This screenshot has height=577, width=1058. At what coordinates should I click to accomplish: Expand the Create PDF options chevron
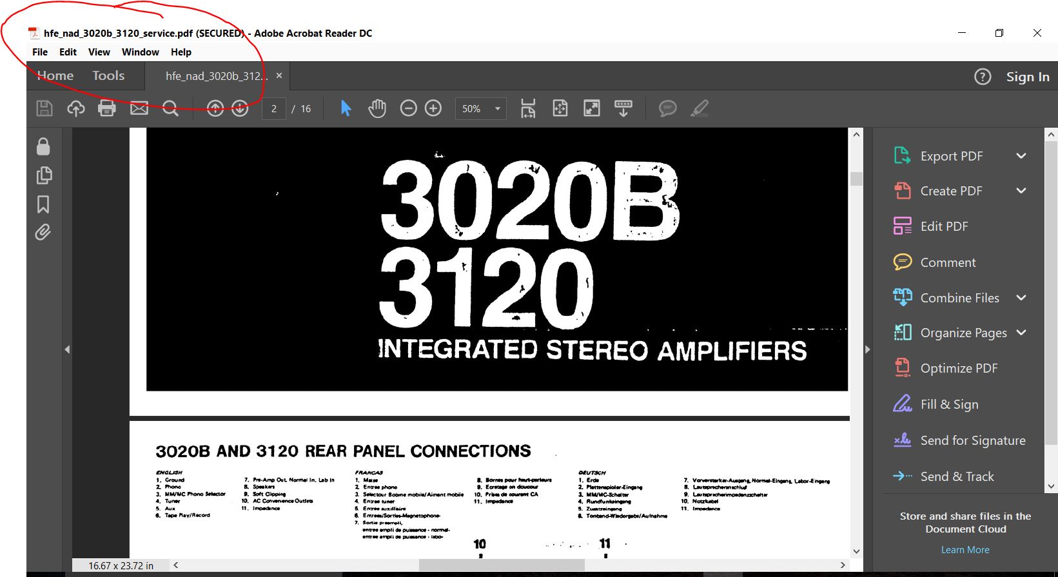[1021, 191]
